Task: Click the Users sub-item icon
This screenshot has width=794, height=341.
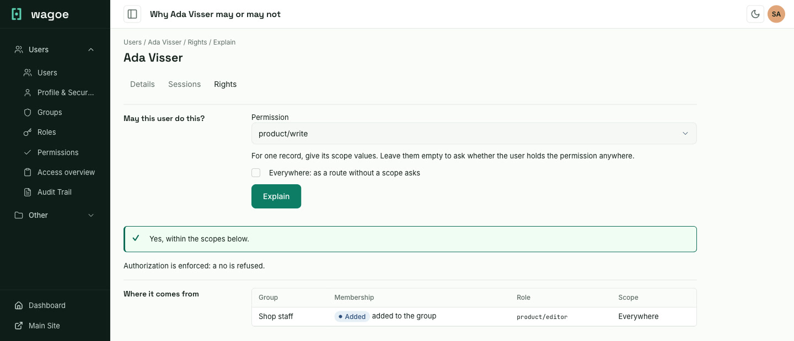Action: click(x=28, y=73)
